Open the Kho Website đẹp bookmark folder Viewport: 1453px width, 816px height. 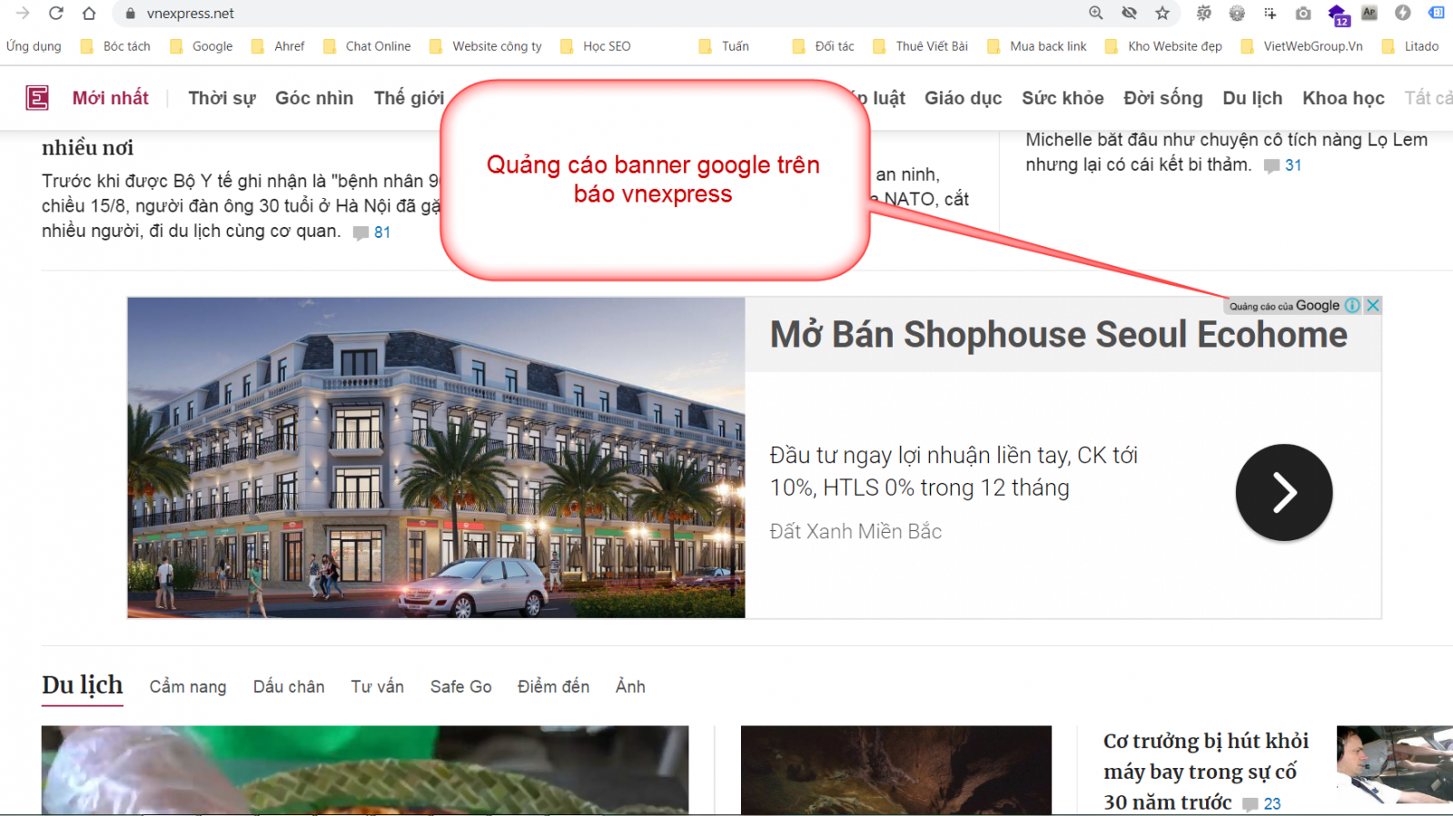1164,46
